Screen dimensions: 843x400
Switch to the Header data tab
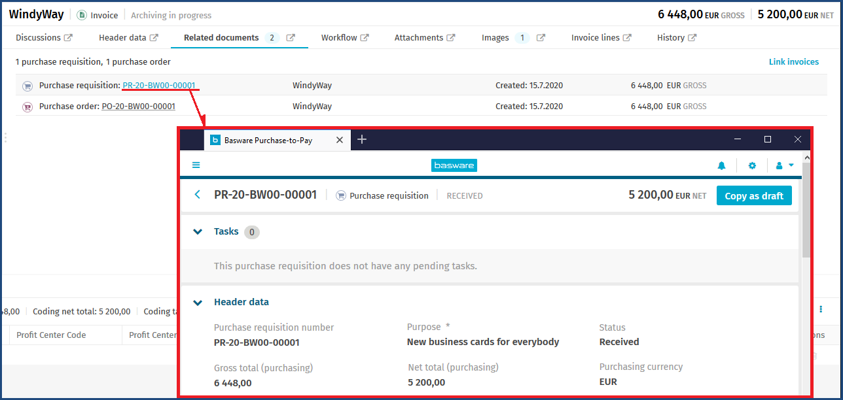pos(122,38)
